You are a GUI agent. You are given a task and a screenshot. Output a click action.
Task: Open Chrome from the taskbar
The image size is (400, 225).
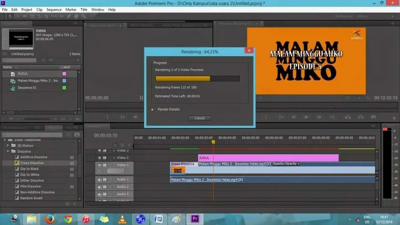[x=68, y=219]
